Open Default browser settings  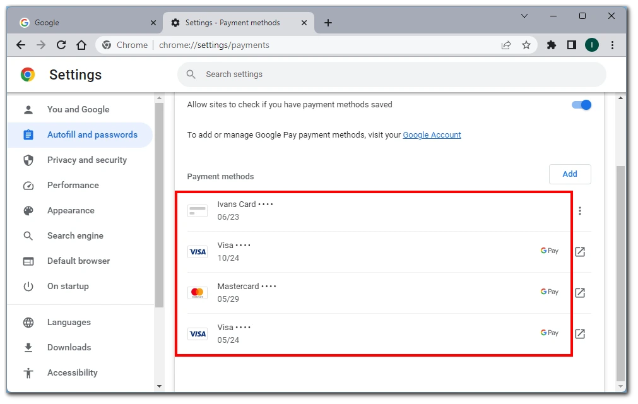80,261
